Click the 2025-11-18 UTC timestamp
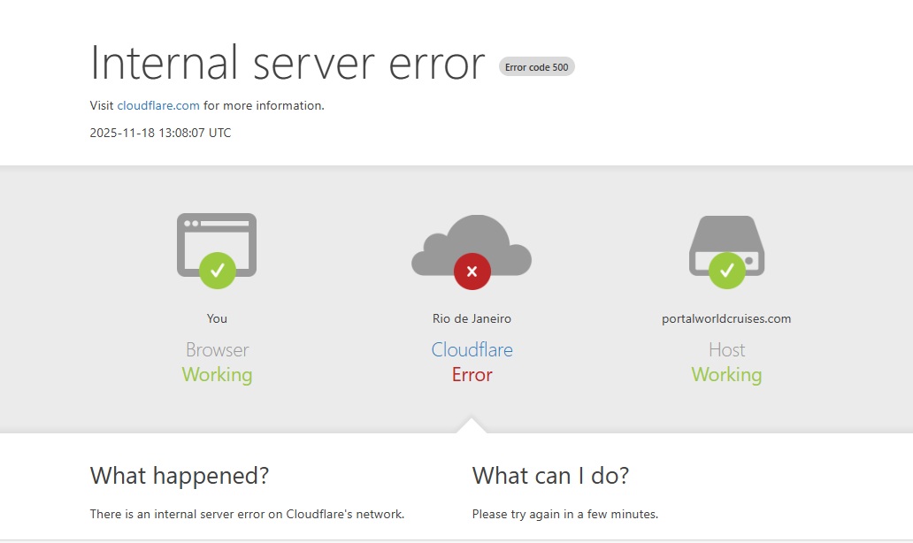Viewport: 913px width, 543px height. point(160,134)
